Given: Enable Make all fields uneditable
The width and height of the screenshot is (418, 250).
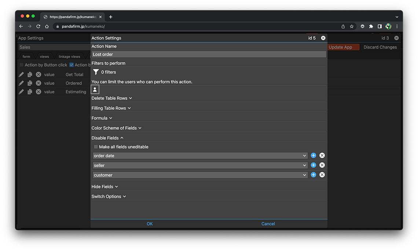Looking at the screenshot, I should point(96,147).
